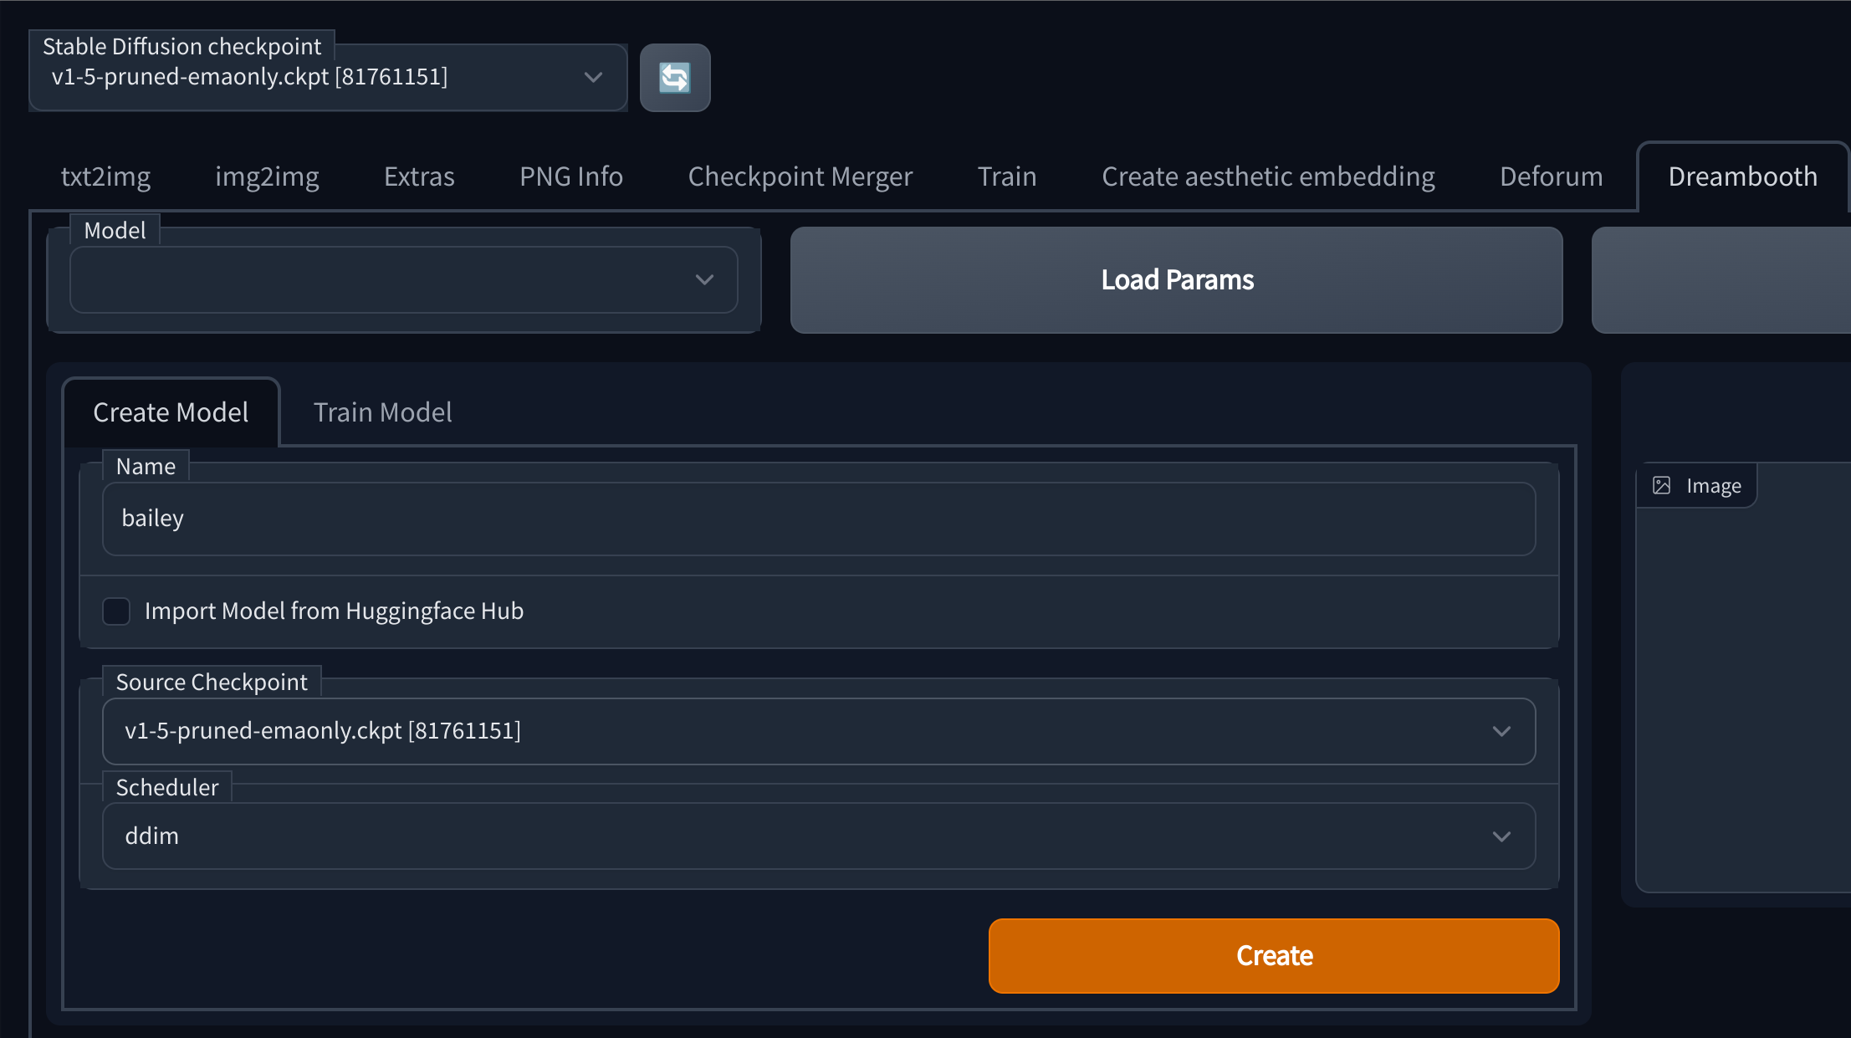Click the refresh checkpoint list icon
The image size is (1851, 1038).
[x=674, y=78]
